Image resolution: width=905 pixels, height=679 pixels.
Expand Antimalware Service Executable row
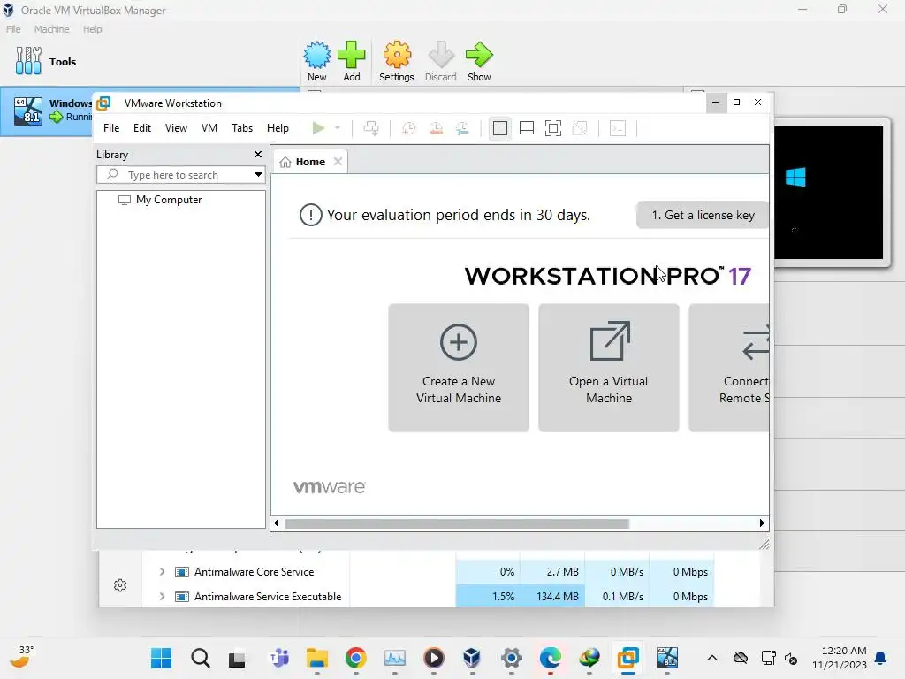162,597
